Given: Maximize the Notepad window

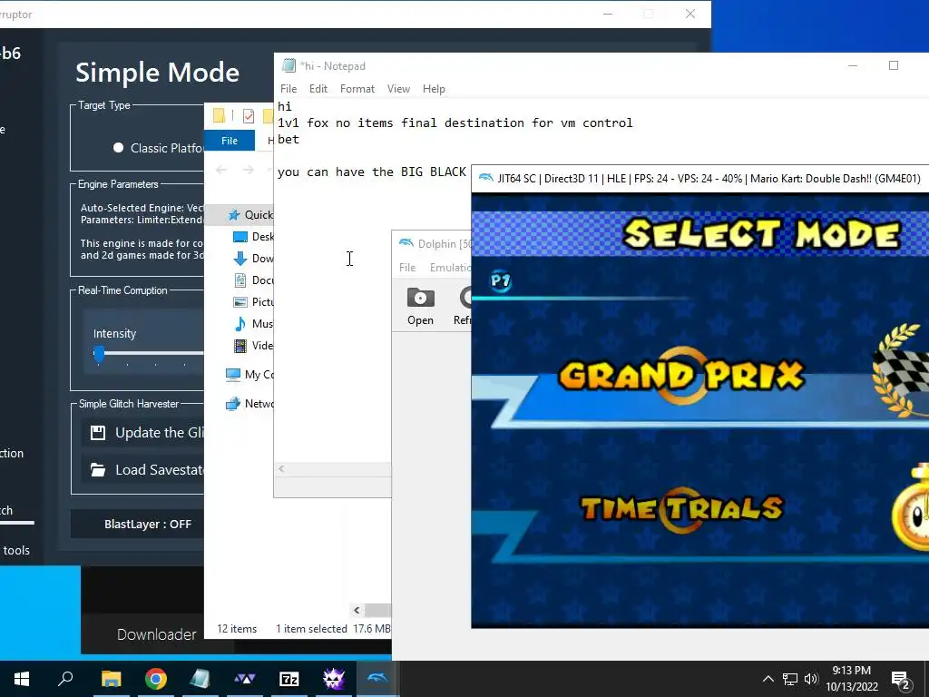Looking at the screenshot, I should click(894, 65).
